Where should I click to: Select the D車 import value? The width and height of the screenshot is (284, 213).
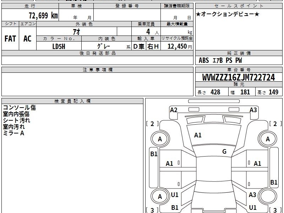coord(139,47)
